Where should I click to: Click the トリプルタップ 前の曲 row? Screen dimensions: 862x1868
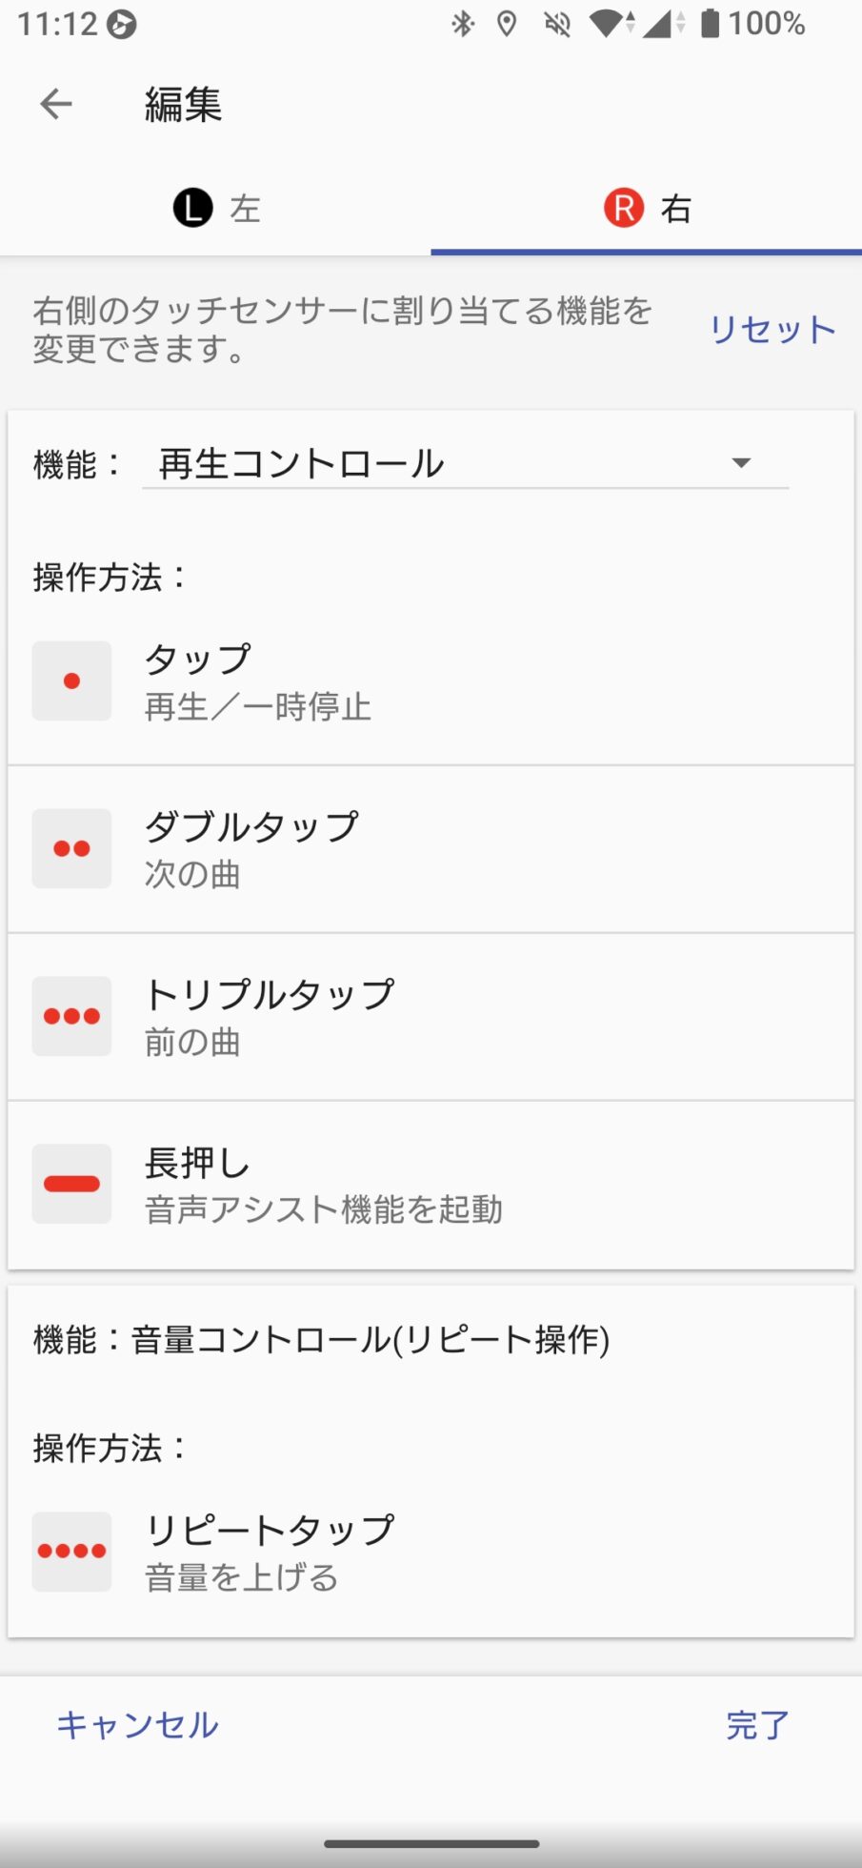(x=431, y=1017)
